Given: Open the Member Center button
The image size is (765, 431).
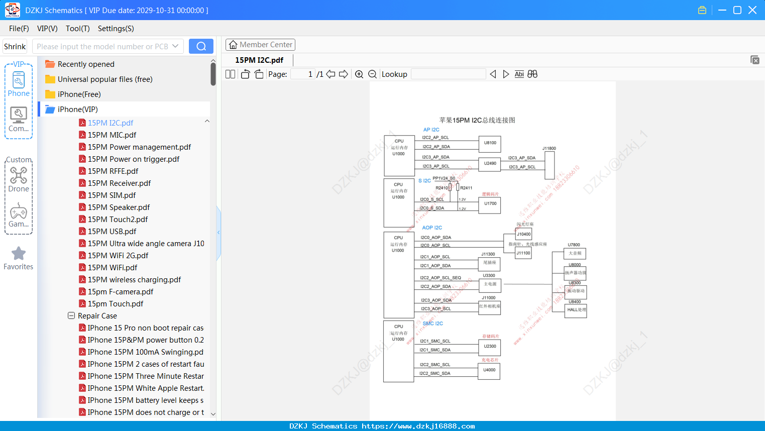Looking at the screenshot, I should tap(260, 45).
